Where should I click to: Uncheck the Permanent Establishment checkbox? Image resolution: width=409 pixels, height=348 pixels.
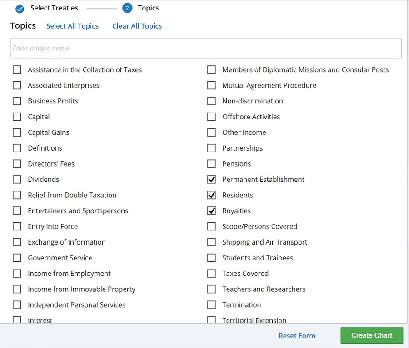pos(211,180)
